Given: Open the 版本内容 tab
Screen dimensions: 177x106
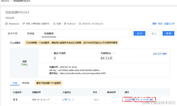Looking at the screenshot, I should (13, 33).
